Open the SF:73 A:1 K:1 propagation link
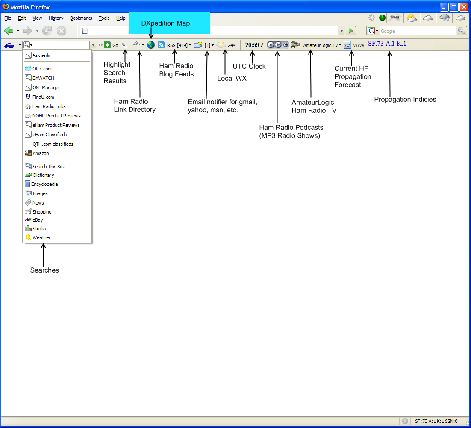The width and height of the screenshot is (471, 428). pyautogui.click(x=387, y=44)
